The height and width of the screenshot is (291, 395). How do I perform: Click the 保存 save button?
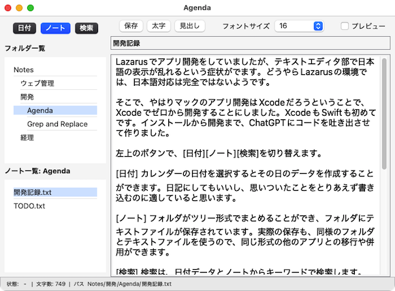tap(131, 26)
